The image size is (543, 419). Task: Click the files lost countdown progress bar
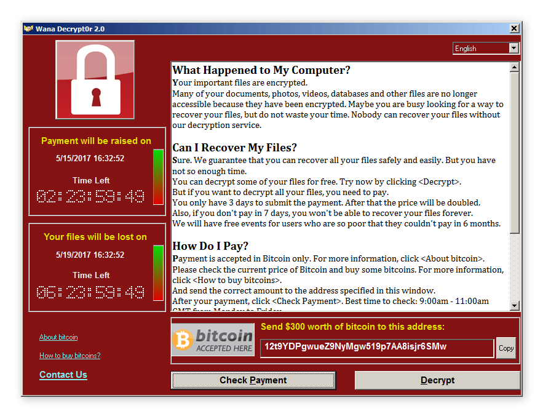[x=158, y=273]
